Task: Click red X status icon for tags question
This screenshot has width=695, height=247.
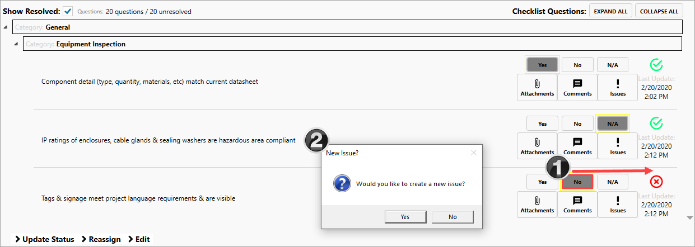Action: [657, 182]
